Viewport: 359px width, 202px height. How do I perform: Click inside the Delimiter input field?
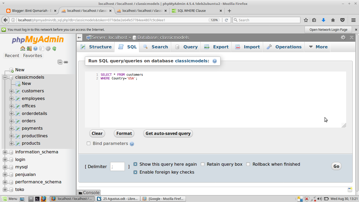[x=117, y=166]
